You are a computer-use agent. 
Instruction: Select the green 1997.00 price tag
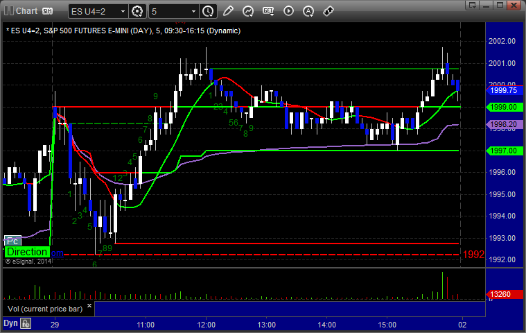505,151
